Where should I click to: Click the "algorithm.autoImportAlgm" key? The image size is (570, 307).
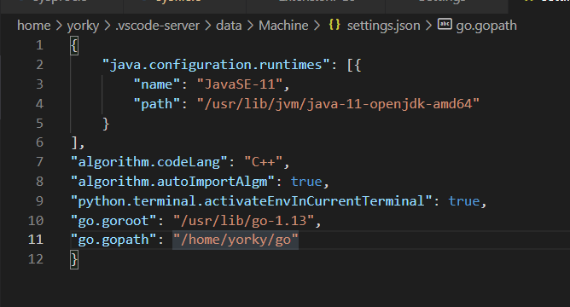pos(172,182)
